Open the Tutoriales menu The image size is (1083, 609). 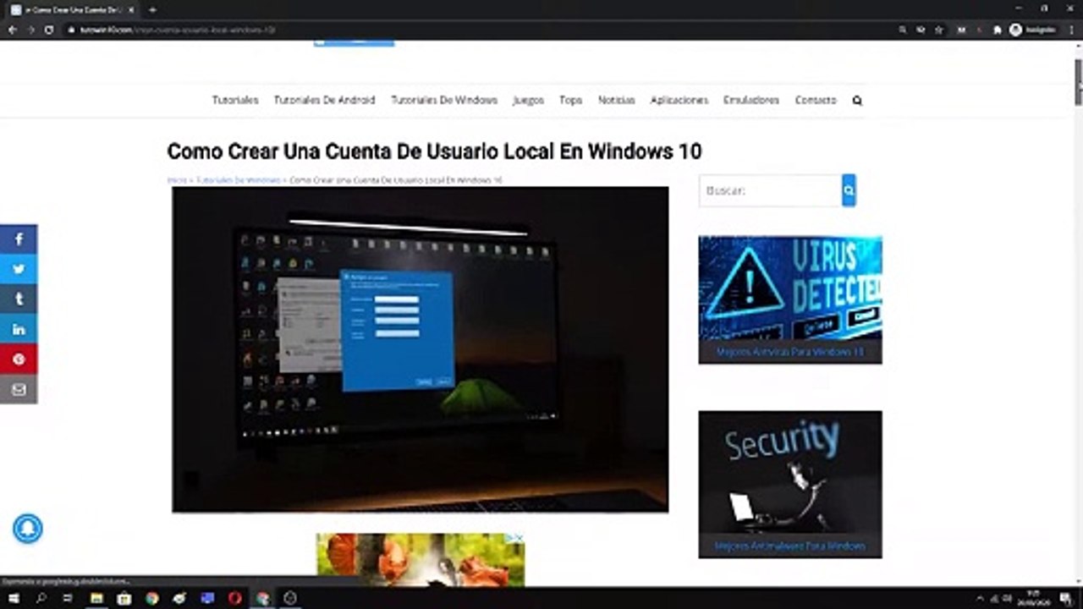pyautogui.click(x=235, y=100)
